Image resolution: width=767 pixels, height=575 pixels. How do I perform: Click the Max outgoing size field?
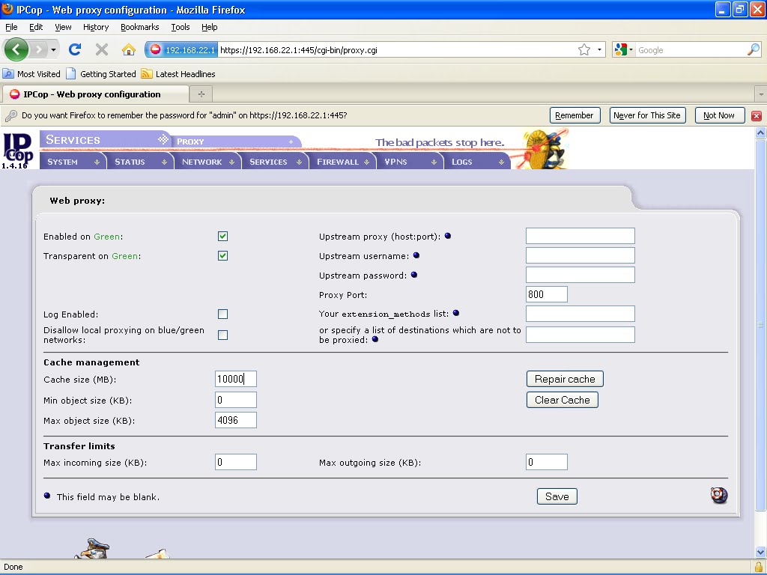click(x=546, y=462)
